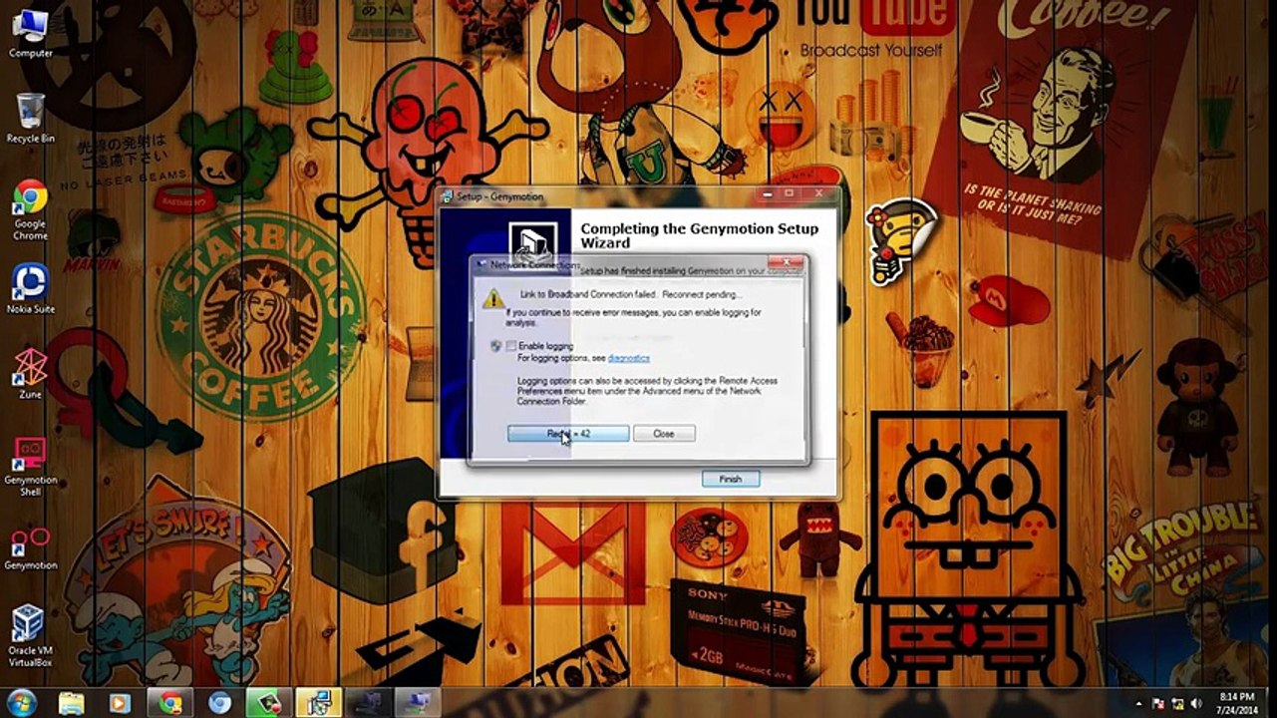Click the Action Center flag tray icon
1277x718 pixels.
[x=1158, y=703]
